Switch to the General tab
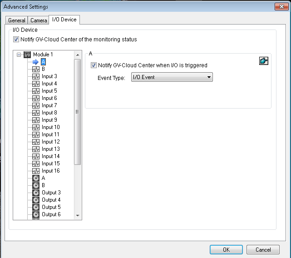 (17, 20)
